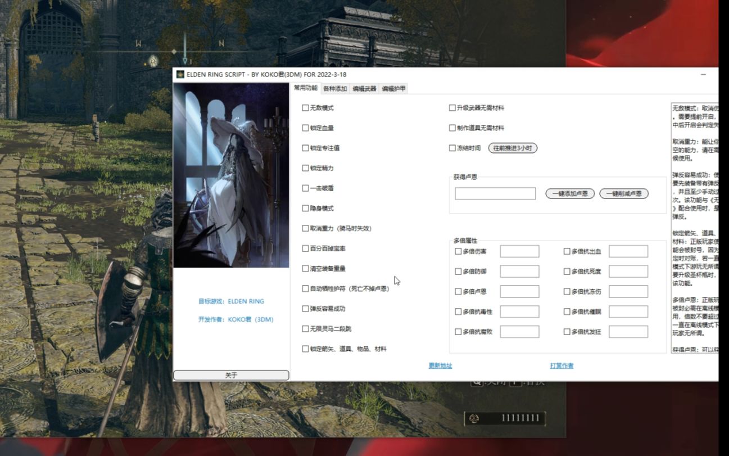
Task: Toggle 多倍抗冻伤 checkbox
Action: (x=567, y=292)
